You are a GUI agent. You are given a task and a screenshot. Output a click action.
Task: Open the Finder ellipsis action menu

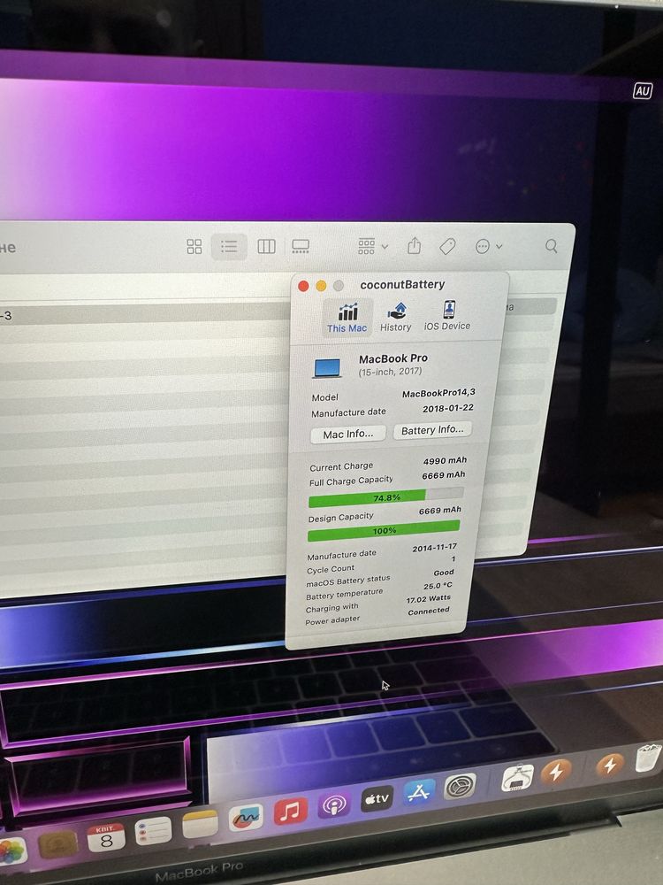(488, 246)
